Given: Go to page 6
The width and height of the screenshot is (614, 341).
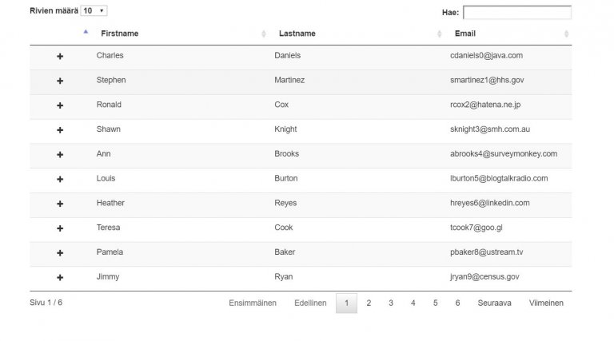Looking at the screenshot, I should [457, 303].
